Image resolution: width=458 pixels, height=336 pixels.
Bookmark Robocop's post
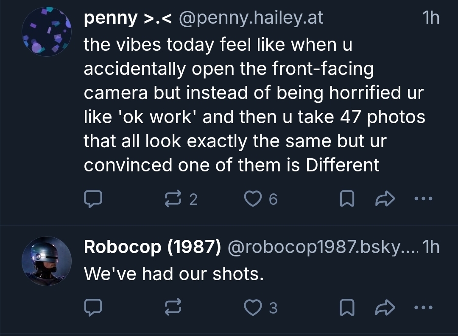click(x=347, y=308)
